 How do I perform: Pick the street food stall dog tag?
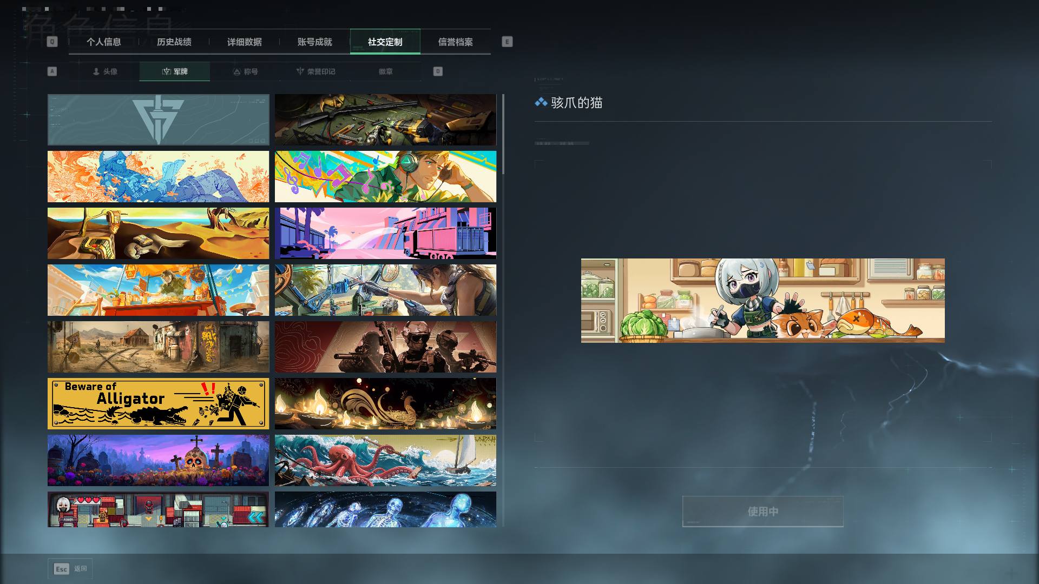pos(158,290)
